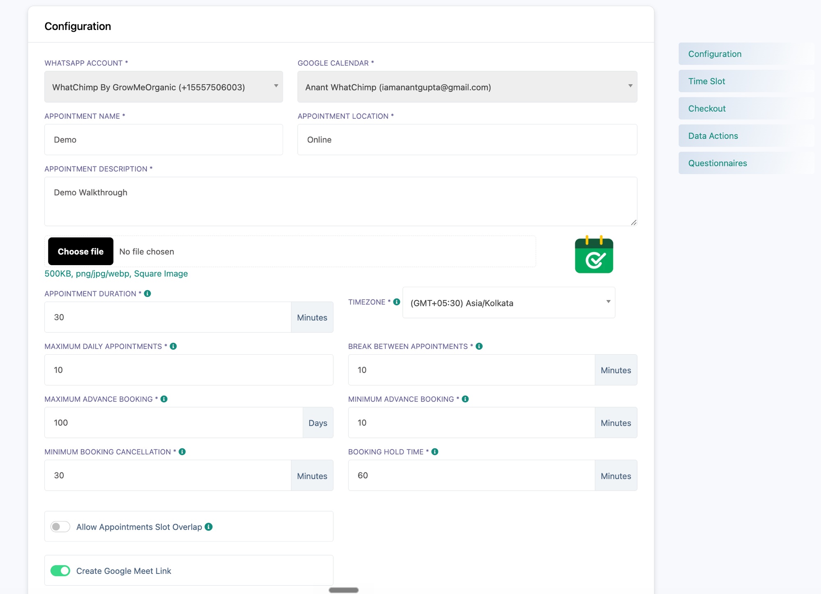
Task: Open the Timezone Asia/Kolkata dropdown
Action: [x=509, y=303]
